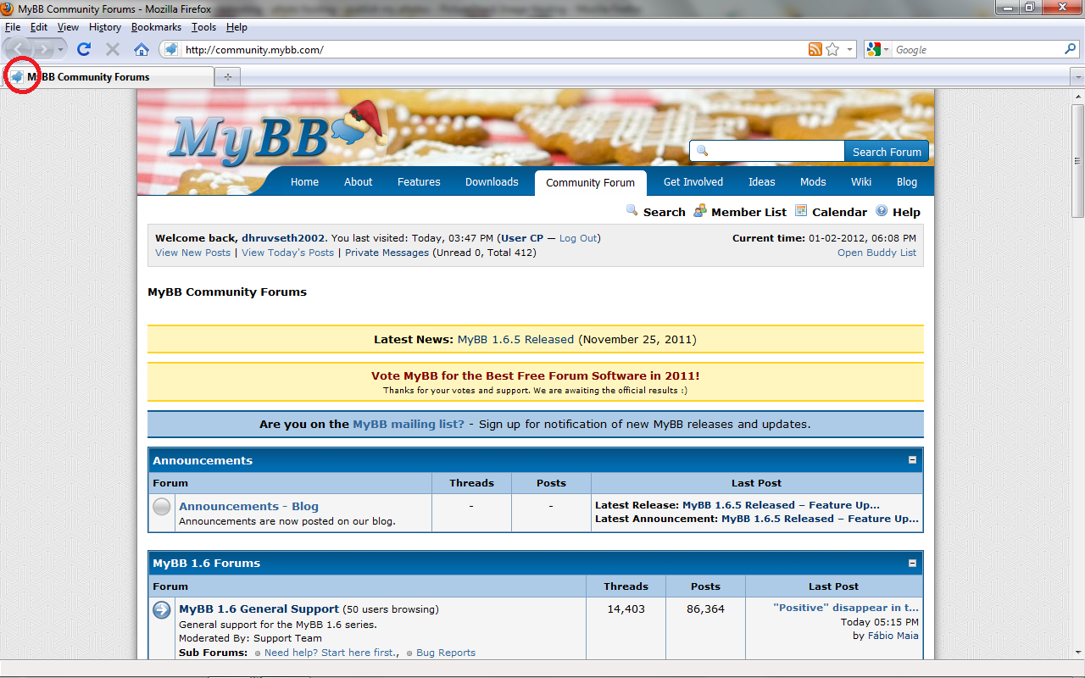
Task: Open the Bug Reports sub forum link
Action: 446,653
